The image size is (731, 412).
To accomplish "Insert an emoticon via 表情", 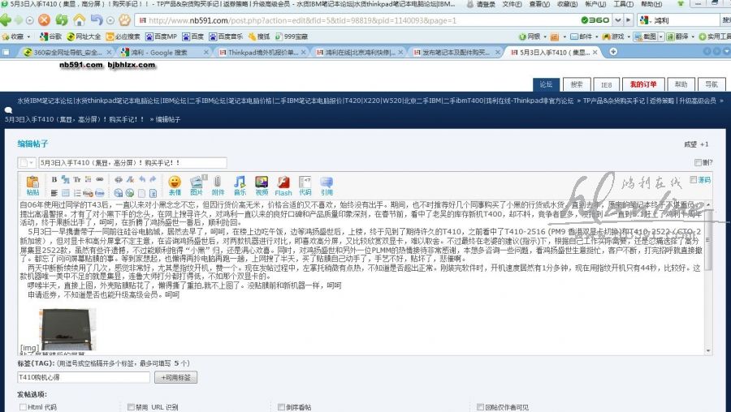I will click(175, 185).
